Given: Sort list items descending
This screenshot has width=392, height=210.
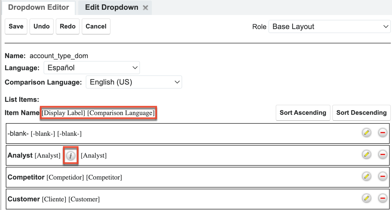Looking at the screenshot, I should 361,113.
